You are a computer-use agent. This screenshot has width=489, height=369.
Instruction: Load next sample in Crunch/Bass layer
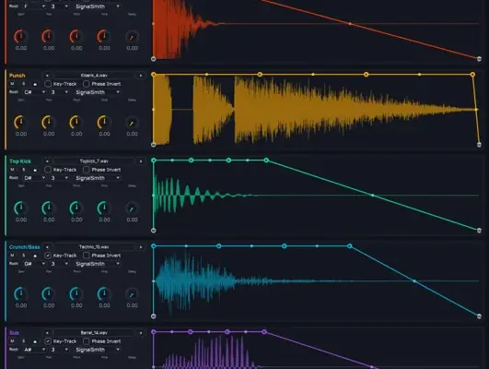point(141,247)
